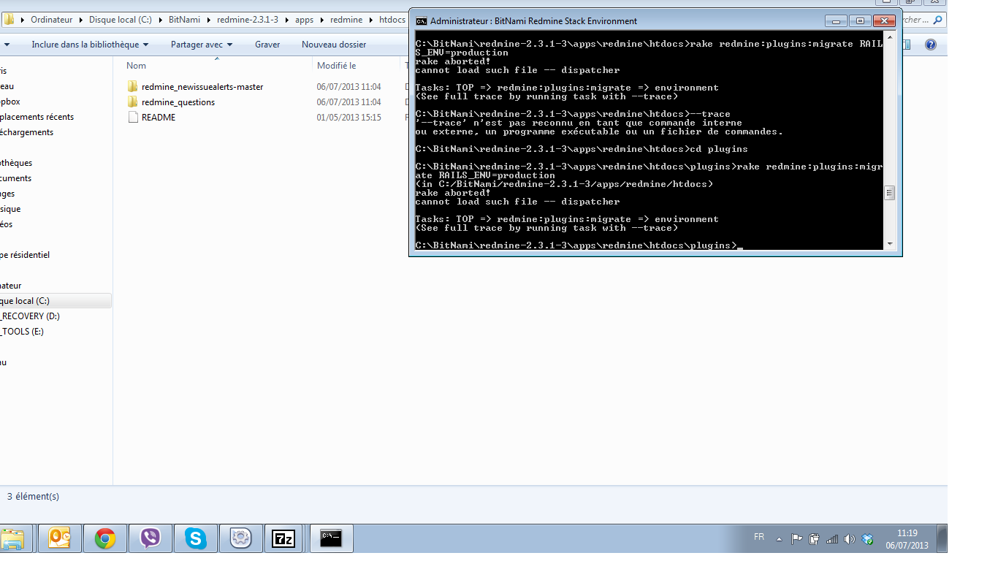Expand arrow after Disque local (C:) breadcrumb
998x561 pixels.
coord(159,20)
